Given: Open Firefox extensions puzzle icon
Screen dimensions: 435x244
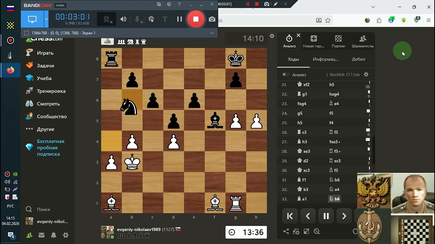Looking at the screenshot, I should tap(379, 20).
